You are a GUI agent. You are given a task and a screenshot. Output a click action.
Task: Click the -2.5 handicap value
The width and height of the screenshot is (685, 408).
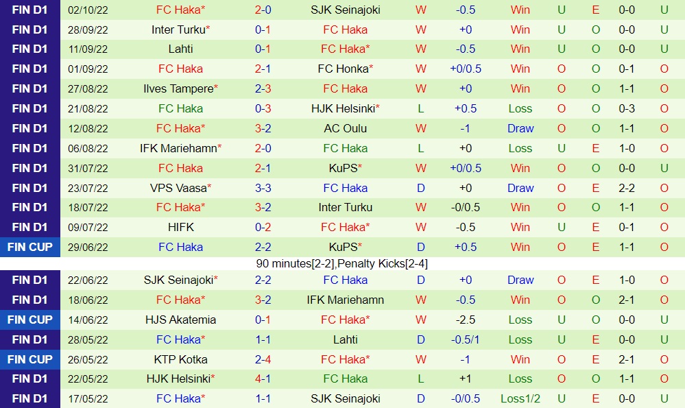466,320
